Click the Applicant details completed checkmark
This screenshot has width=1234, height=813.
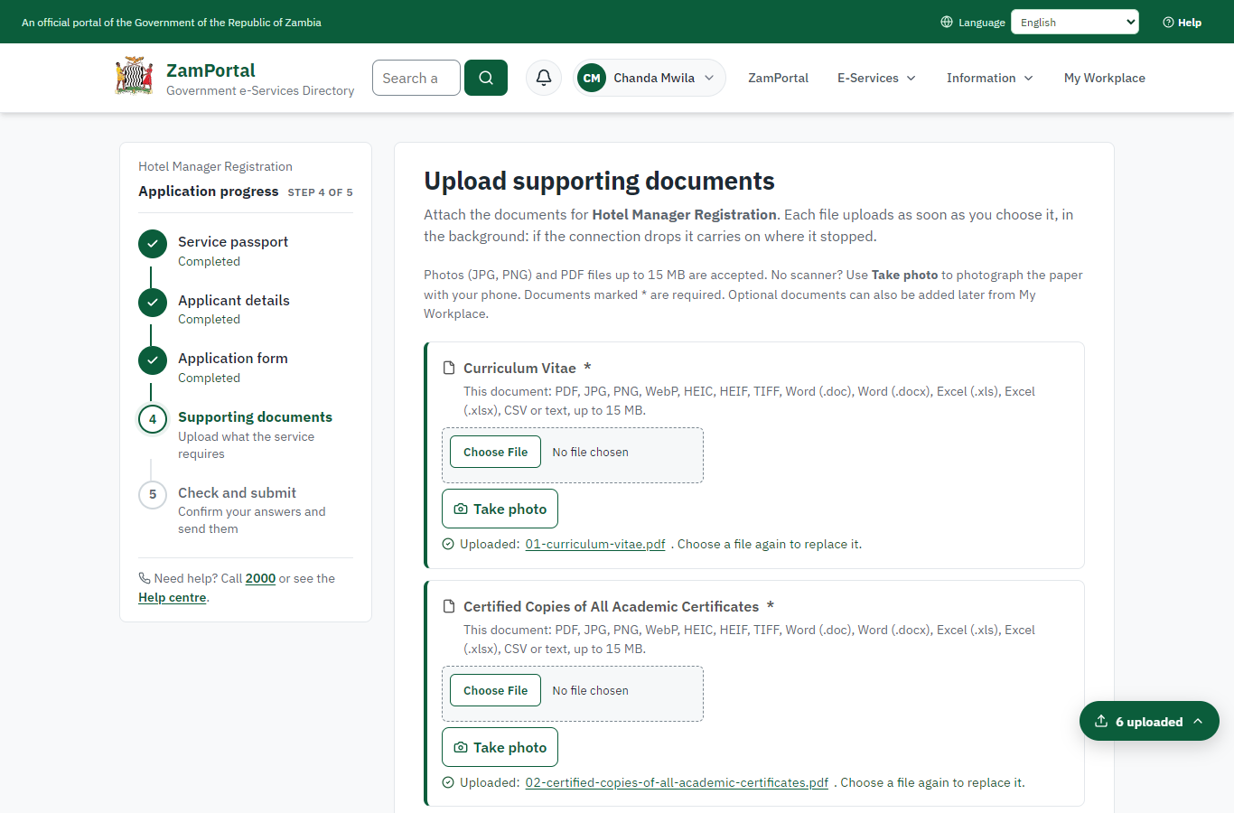[x=153, y=303]
